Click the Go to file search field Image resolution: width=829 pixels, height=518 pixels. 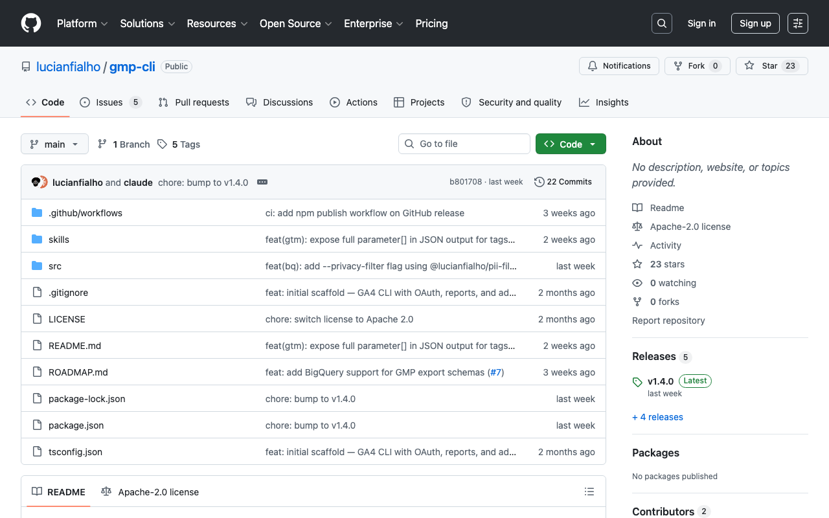point(464,144)
